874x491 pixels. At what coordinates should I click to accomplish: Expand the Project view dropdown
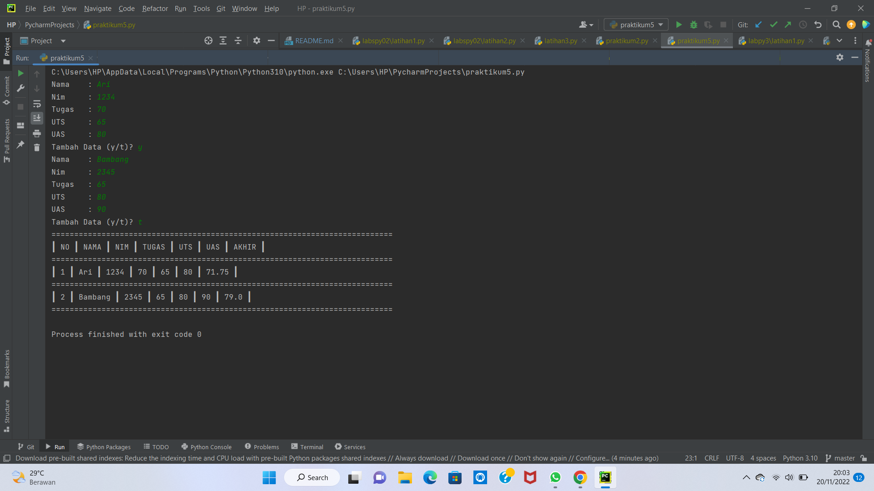[x=63, y=41]
